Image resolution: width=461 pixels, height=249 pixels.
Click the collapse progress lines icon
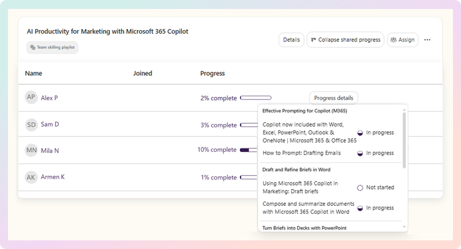314,40
